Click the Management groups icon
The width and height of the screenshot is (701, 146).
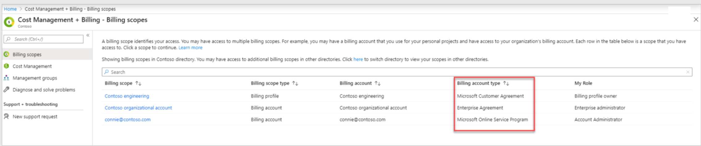pos(6,78)
